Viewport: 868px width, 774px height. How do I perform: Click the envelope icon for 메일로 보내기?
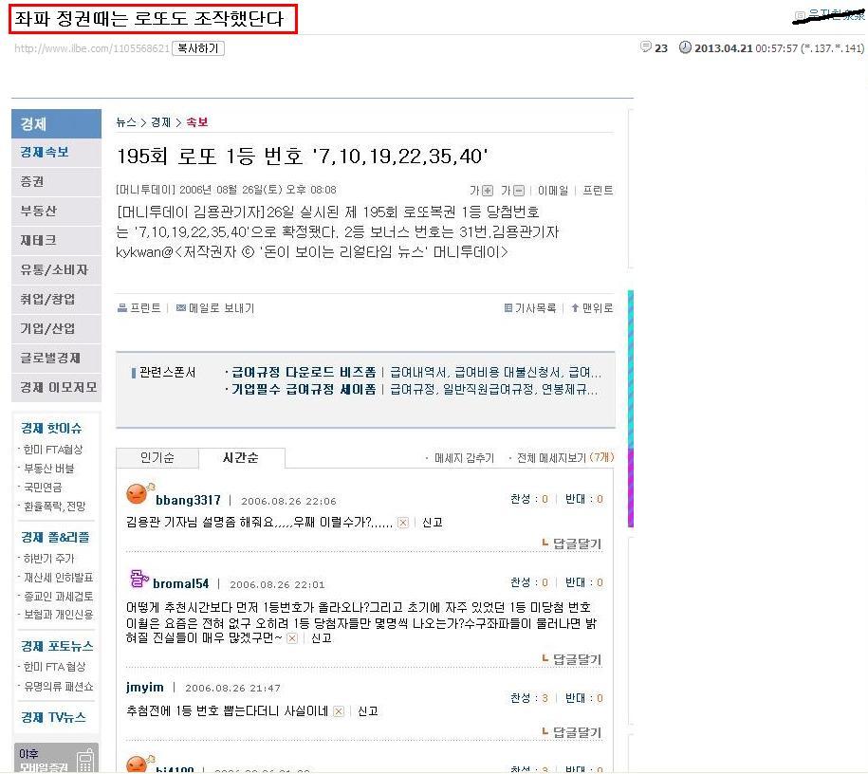tap(181, 308)
